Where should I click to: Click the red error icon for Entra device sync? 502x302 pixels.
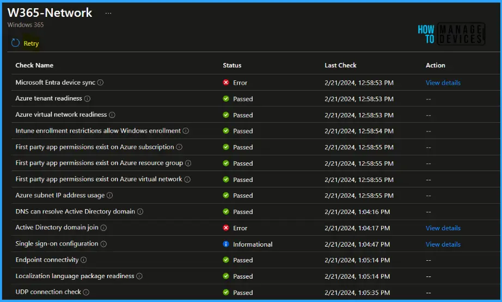pos(226,83)
